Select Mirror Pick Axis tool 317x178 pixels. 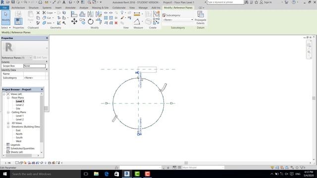[90, 14]
